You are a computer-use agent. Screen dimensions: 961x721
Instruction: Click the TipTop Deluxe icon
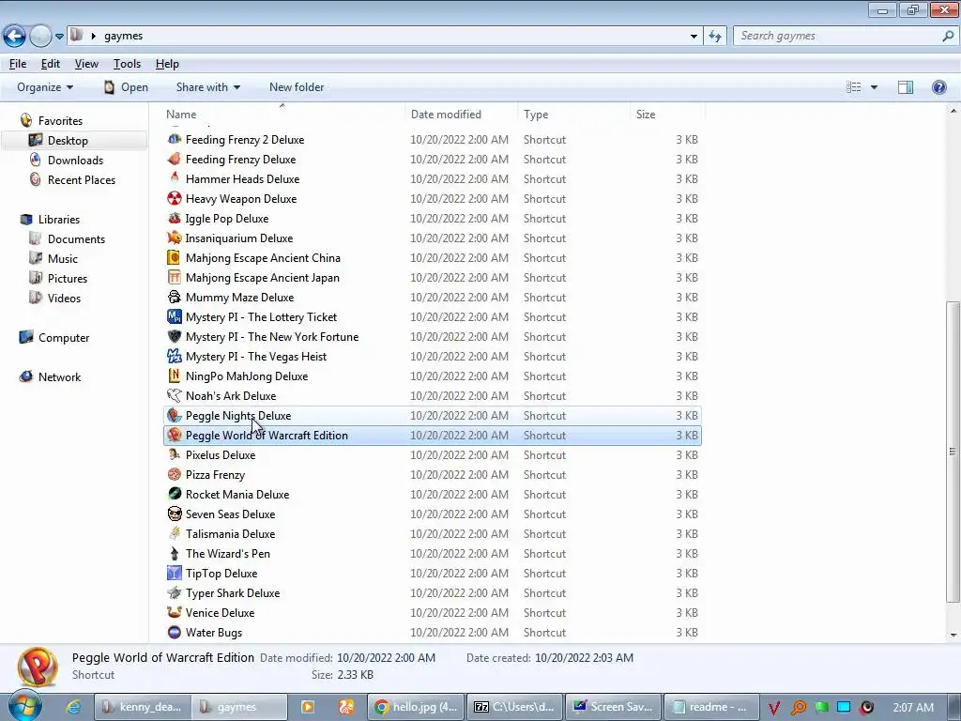175,574
